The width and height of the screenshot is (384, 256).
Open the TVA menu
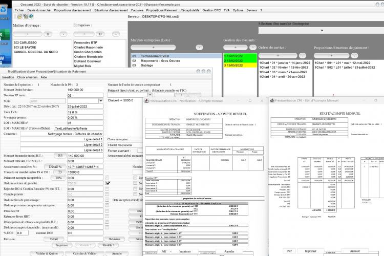point(226,10)
